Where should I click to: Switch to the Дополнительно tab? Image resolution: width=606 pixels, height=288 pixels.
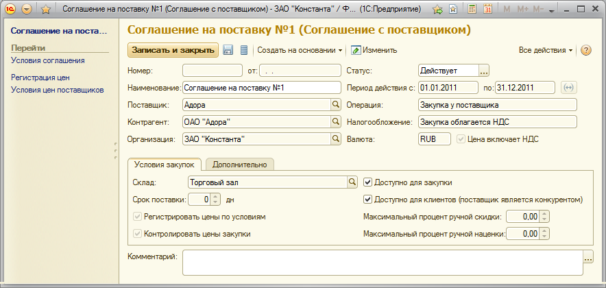240,165
